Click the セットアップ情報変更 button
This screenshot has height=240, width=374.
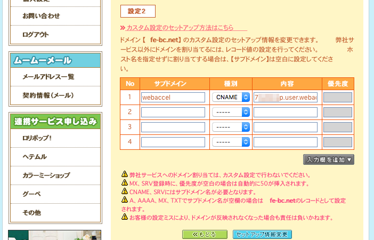[x=262, y=235]
